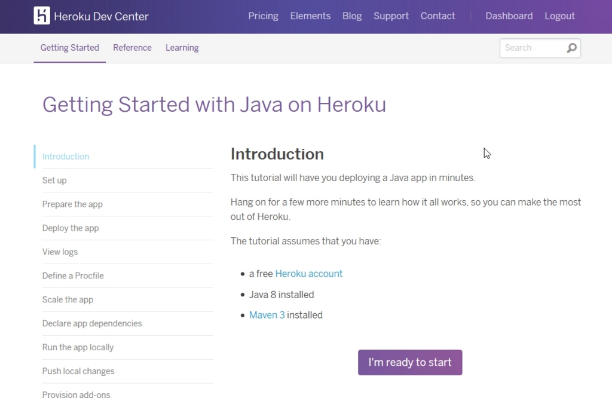Click 'The tutorial assumes that you have:'
This screenshot has height=398, width=612.
(305, 241)
